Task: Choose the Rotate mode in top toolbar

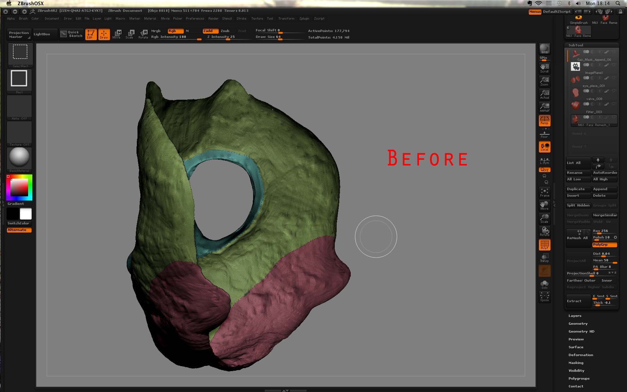Action: pos(143,34)
